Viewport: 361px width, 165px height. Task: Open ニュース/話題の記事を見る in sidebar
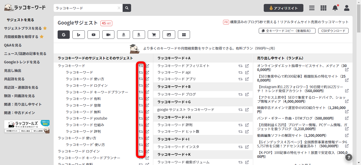tap(25, 54)
